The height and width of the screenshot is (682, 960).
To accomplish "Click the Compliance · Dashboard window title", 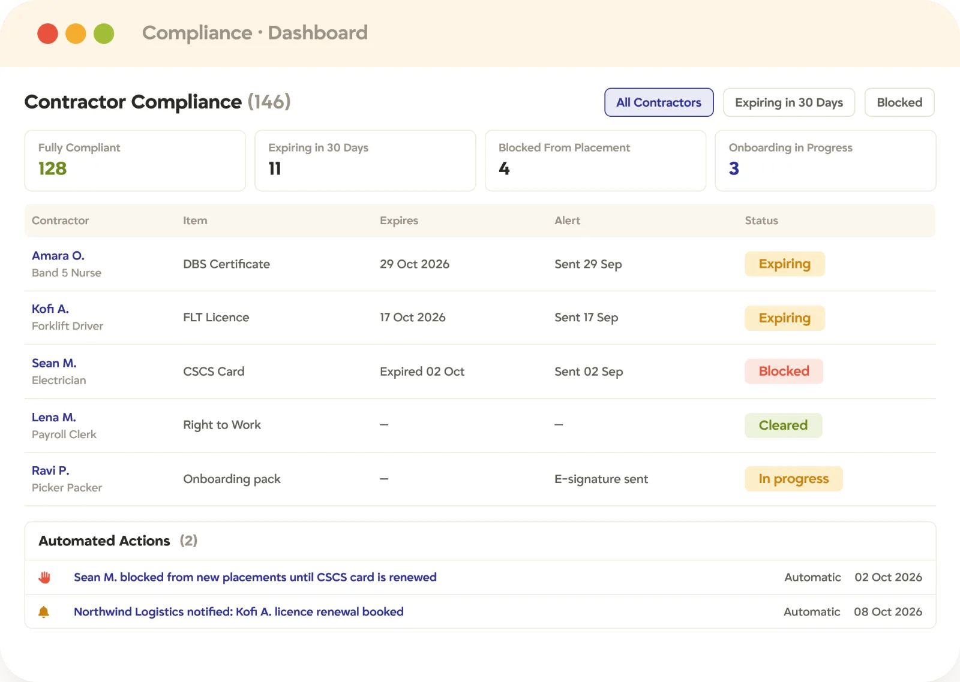I will point(255,33).
